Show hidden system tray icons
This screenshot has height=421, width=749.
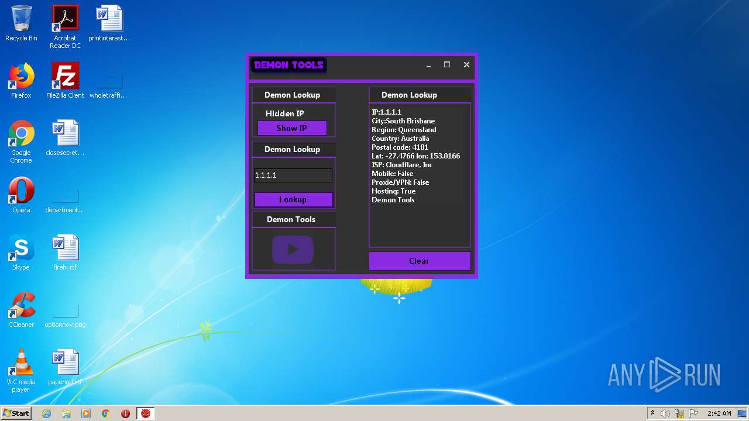point(652,413)
